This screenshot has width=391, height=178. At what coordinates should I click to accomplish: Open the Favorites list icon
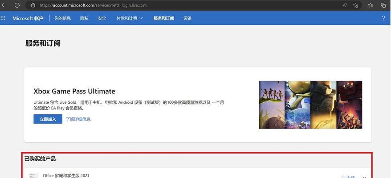371,5
